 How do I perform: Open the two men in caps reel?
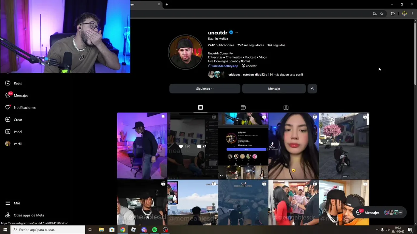[344, 202]
